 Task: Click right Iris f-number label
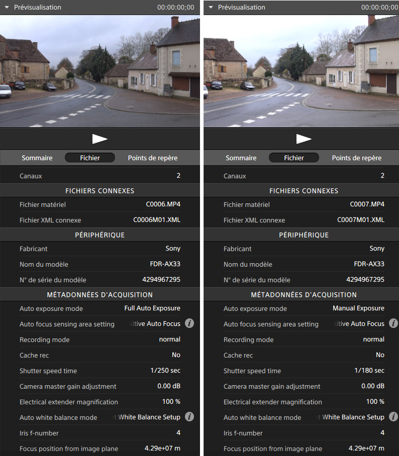click(x=243, y=433)
